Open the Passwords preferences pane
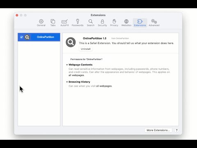 [x=78, y=23]
